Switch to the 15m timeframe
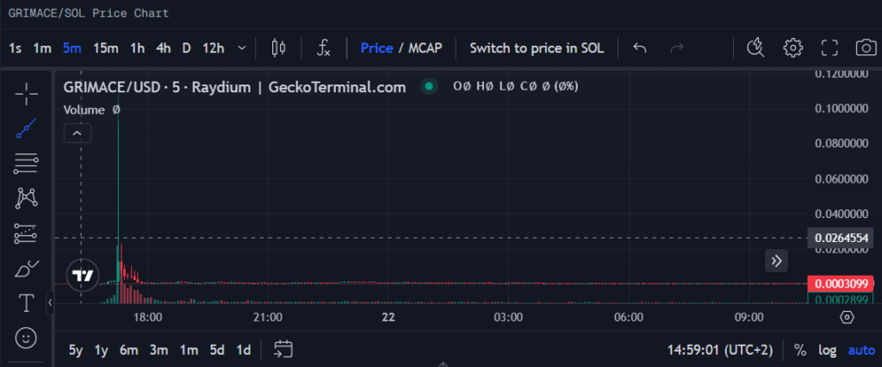 (105, 47)
